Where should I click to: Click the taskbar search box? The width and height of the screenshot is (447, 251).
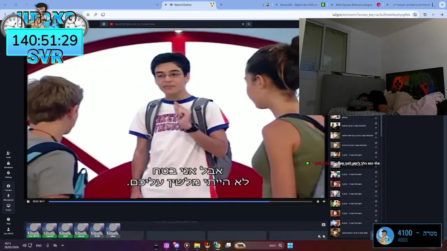click(x=258, y=245)
